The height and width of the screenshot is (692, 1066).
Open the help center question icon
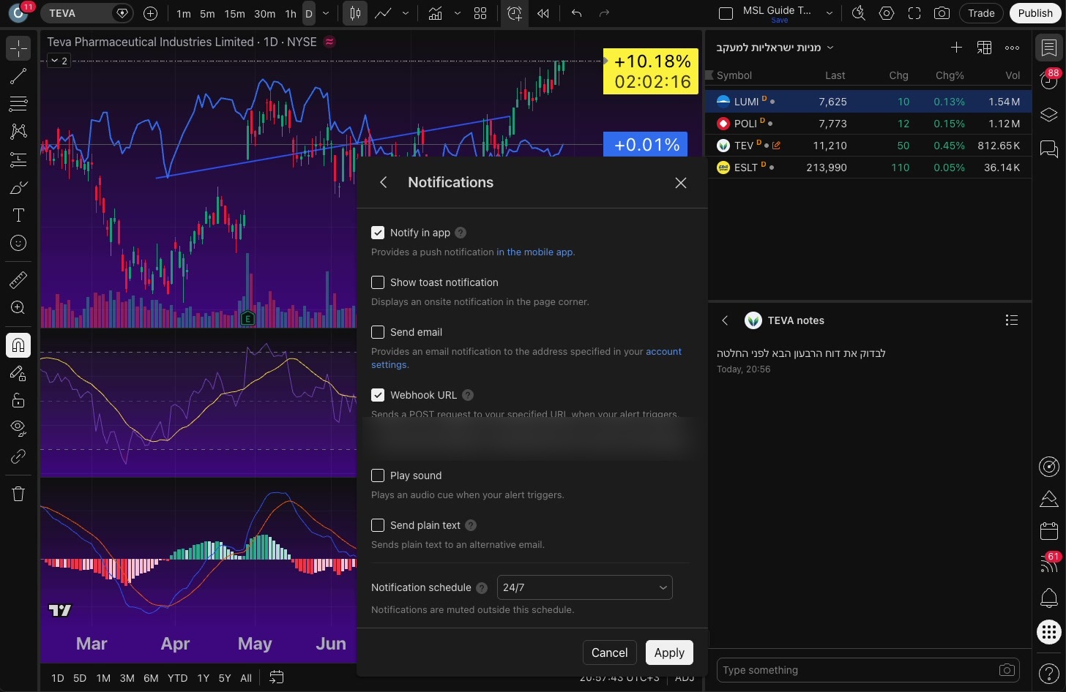1049,672
